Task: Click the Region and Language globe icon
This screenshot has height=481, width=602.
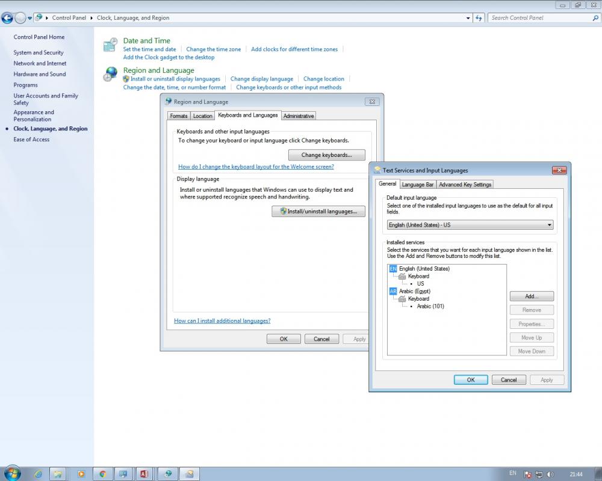Action: pos(111,74)
